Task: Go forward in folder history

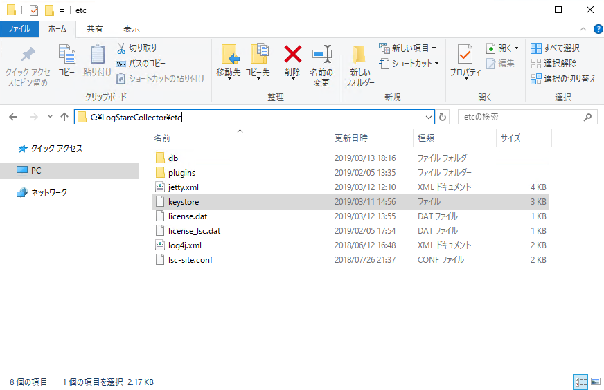Action: [34, 117]
